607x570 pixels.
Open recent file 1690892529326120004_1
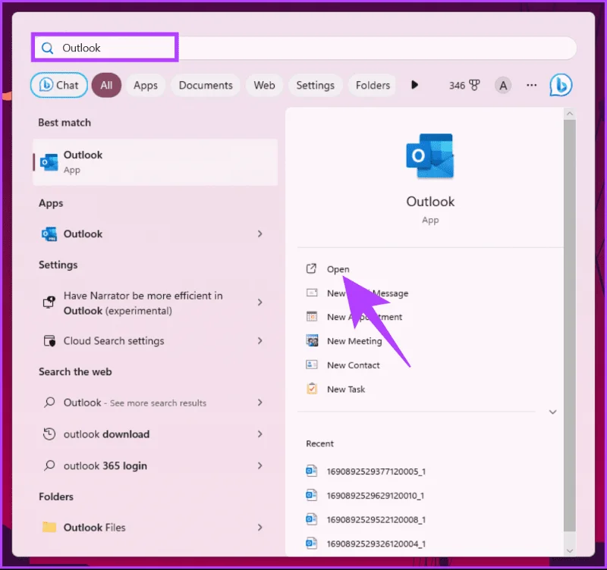tap(376, 543)
